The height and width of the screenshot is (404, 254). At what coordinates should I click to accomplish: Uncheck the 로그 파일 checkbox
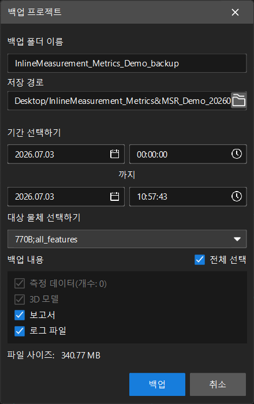tap(20, 331)
